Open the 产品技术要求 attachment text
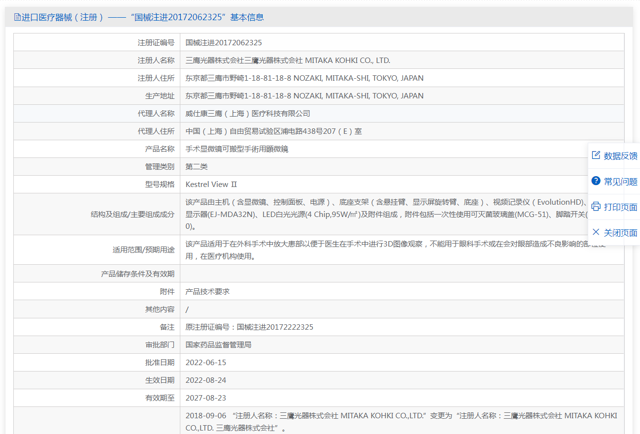The image size is (640, 434). point(207,292)
